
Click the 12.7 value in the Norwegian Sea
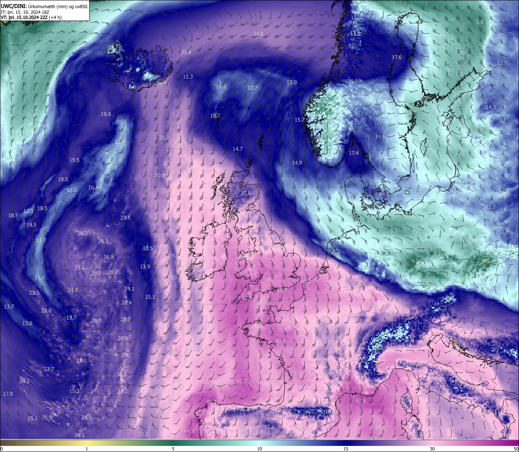[x=253, y=88]
